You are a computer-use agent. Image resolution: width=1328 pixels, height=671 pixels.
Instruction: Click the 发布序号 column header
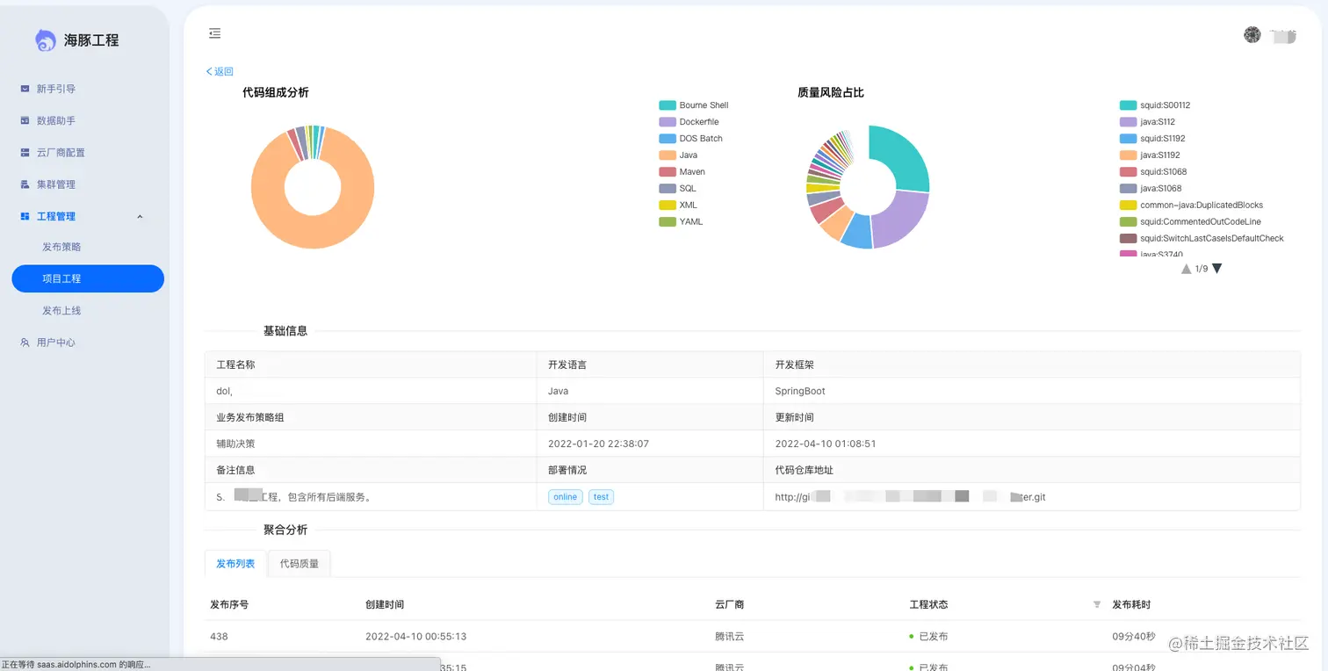229,605
